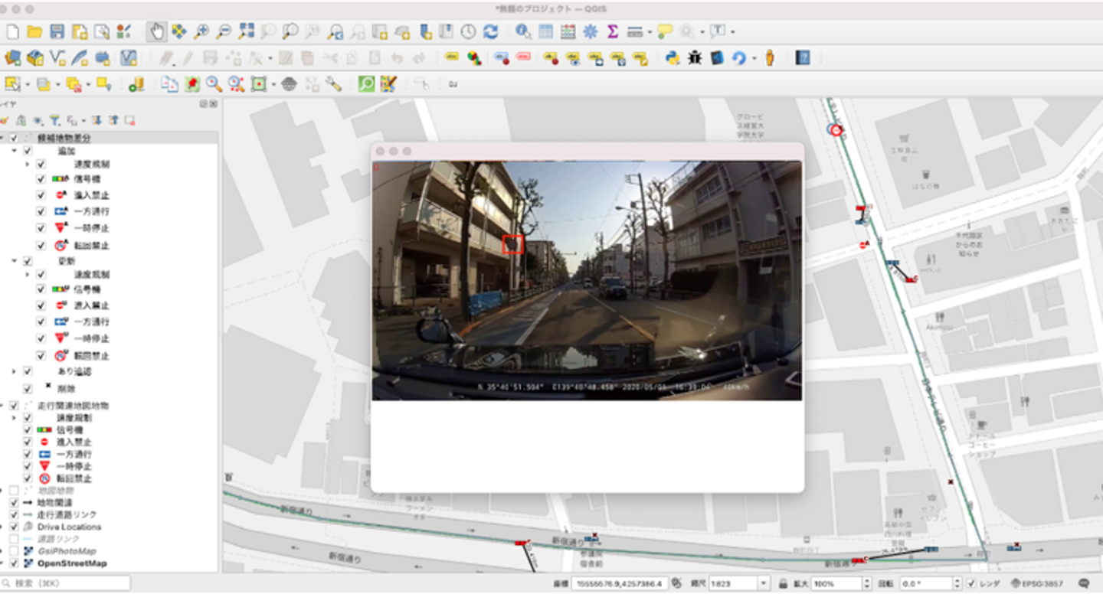
Task: Click the Refresh map icon
Action: 490,31
